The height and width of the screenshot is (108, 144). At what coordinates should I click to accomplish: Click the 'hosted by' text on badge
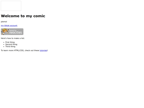tap(13, 30)
